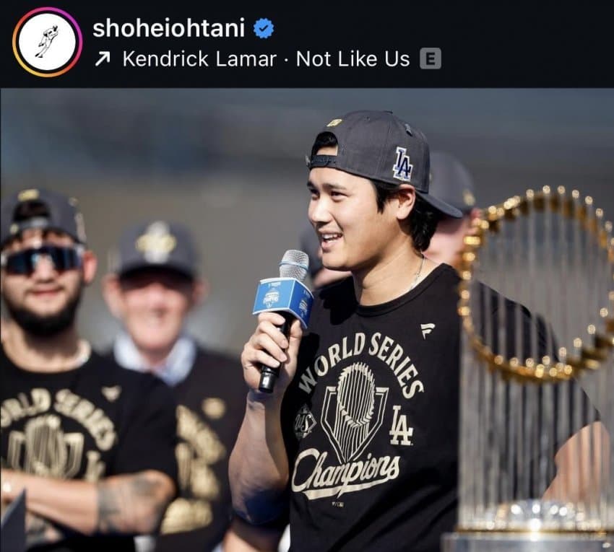
Task: Click the mirrored sunglasses on the bearded man
Action: click(41, 258)
